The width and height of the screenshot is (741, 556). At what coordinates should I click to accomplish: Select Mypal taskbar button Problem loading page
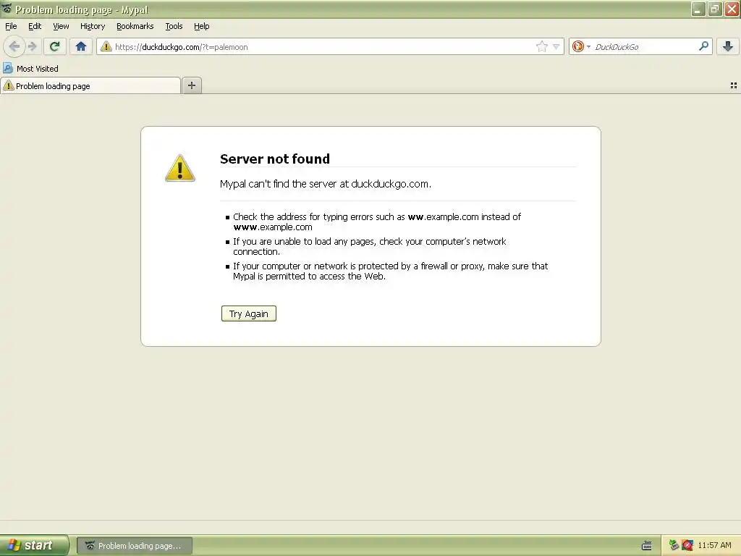pos(135,546)
